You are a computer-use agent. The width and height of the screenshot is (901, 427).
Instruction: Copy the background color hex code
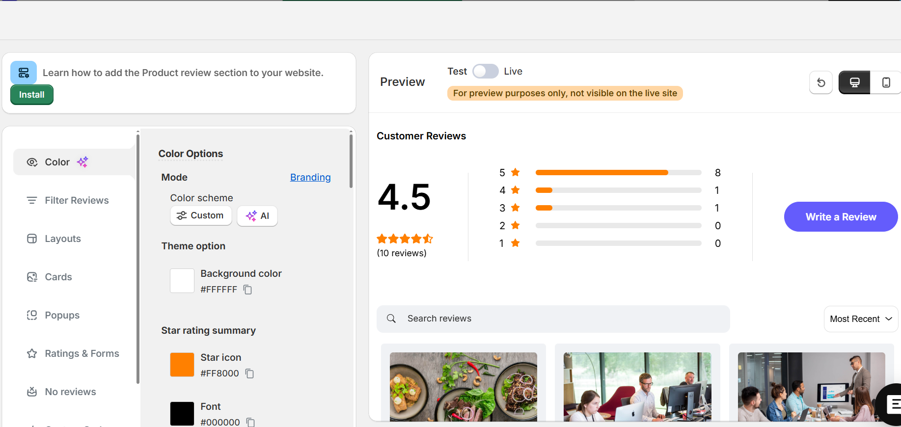pos(248,290)
